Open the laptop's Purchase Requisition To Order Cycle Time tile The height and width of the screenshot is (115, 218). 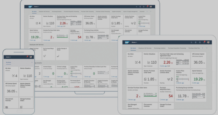click(96, 72)
